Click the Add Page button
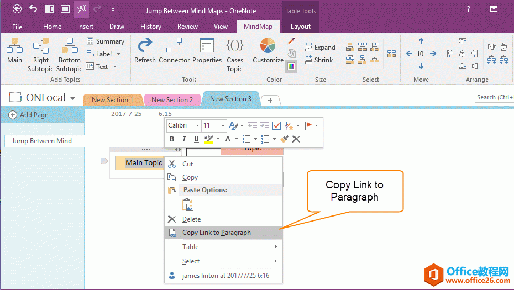This screenshot has height=290, width=514. [29, 115]
